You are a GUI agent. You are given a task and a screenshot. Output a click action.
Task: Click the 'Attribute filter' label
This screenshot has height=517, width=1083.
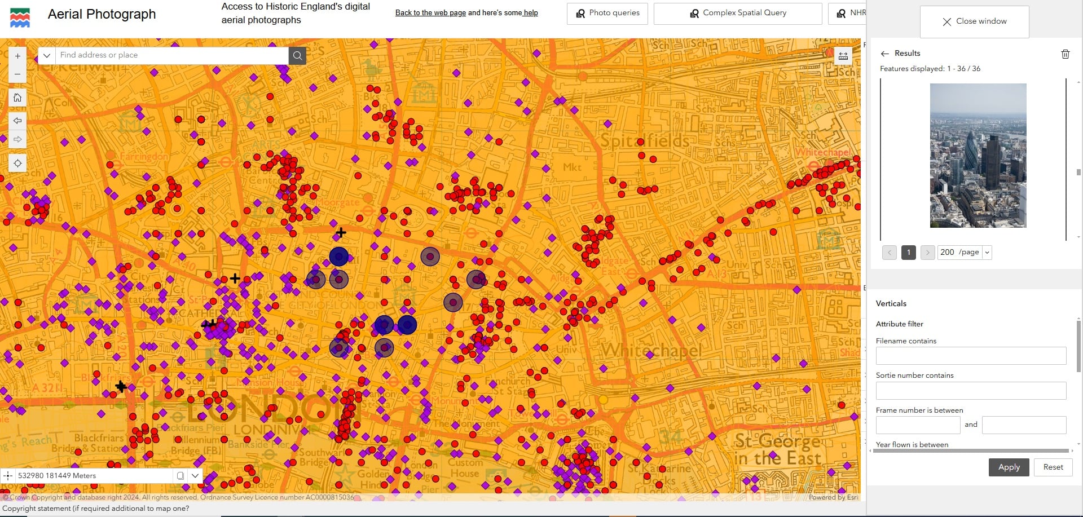(900, 324)
